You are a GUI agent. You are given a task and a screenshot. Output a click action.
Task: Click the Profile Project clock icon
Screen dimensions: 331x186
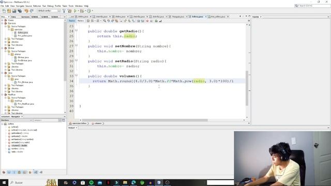point(89,11)
